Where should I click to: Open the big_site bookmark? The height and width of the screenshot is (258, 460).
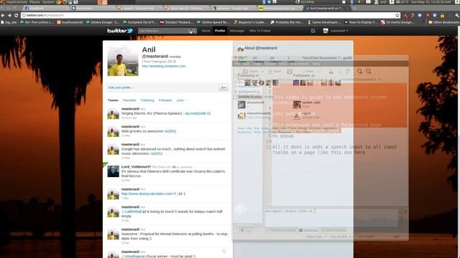[9, 22]
